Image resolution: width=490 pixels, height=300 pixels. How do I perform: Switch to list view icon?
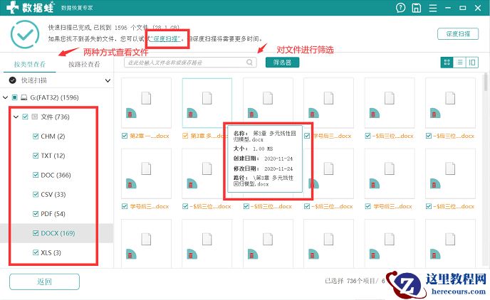459,63
